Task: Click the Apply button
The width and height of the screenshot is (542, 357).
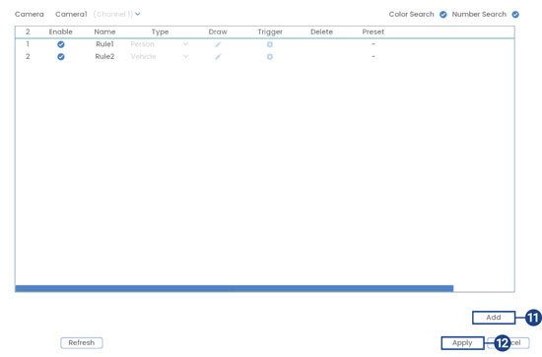Action: click(462, 343)
